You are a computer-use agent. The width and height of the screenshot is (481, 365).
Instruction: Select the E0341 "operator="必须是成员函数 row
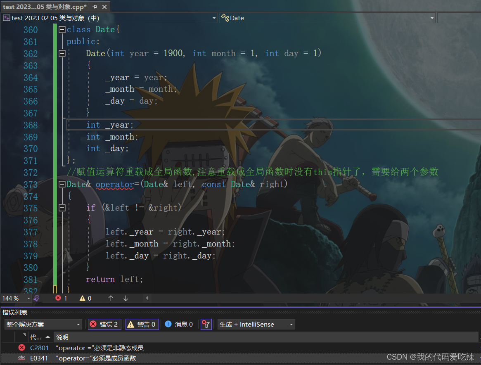(240, 358)
